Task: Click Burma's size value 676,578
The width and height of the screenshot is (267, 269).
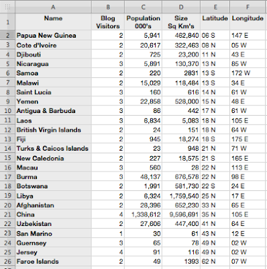Action: [x=181, y=177]
